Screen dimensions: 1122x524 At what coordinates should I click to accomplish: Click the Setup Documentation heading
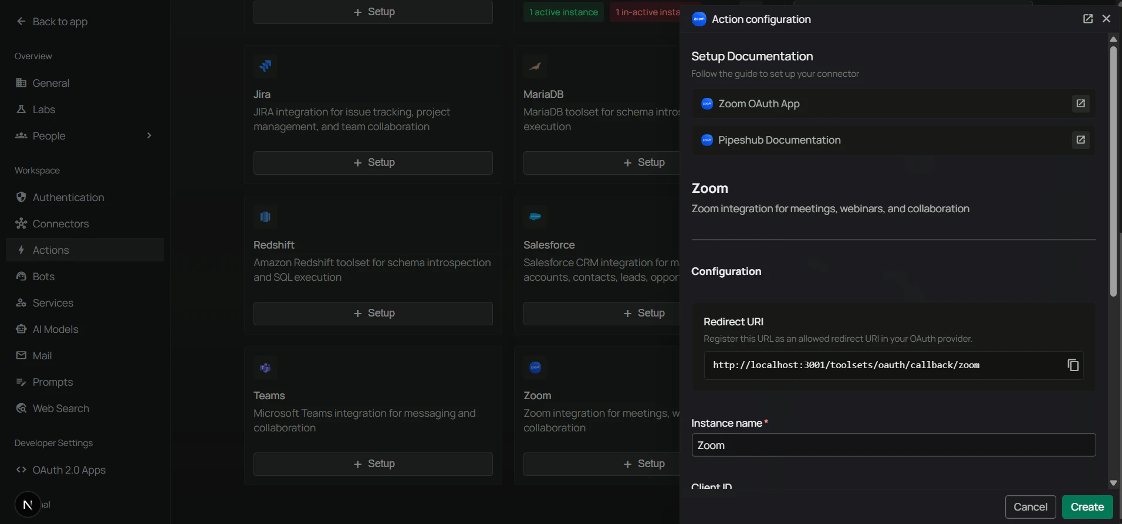tap(752, 56)
